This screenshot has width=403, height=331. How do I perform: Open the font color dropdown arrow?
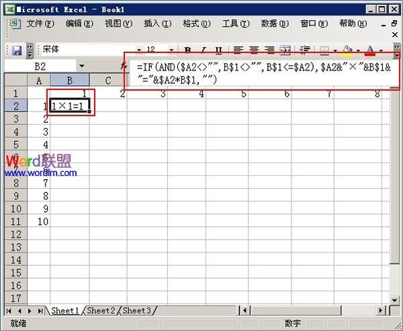click(381, 50)
